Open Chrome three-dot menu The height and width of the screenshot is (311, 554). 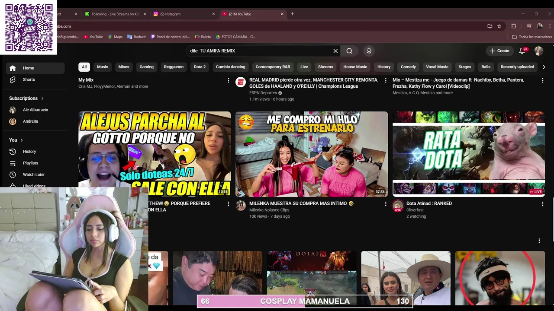point(549,26)
